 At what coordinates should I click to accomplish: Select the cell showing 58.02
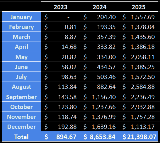60,67
